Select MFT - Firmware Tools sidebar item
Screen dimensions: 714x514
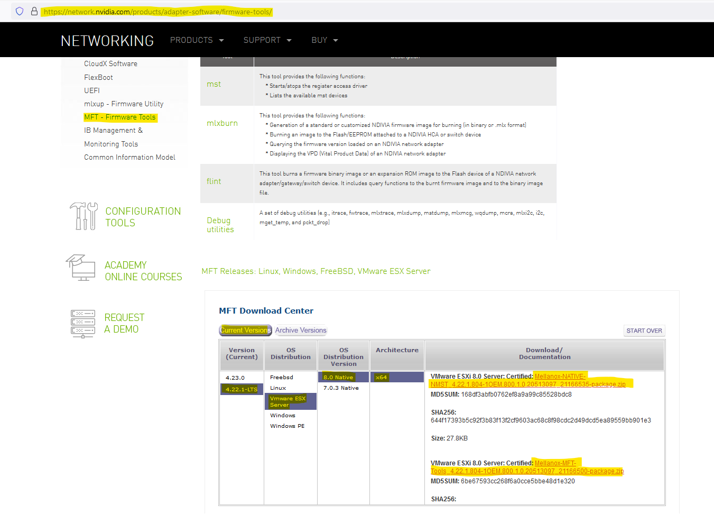click(120, 117)
